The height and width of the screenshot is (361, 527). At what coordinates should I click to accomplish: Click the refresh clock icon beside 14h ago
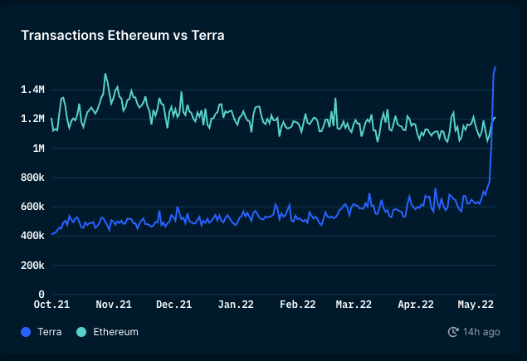[x=453, y=332]
